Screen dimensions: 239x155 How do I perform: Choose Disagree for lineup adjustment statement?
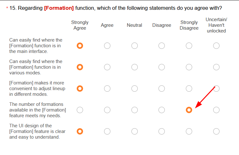point(162,89)
